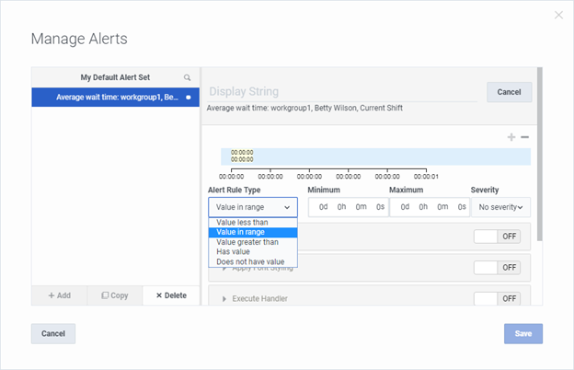Image resolution: width=574 pixels, height=370 pixels.
Task: Open the Alert Rule Type dropdown
Action: [253, 207]
